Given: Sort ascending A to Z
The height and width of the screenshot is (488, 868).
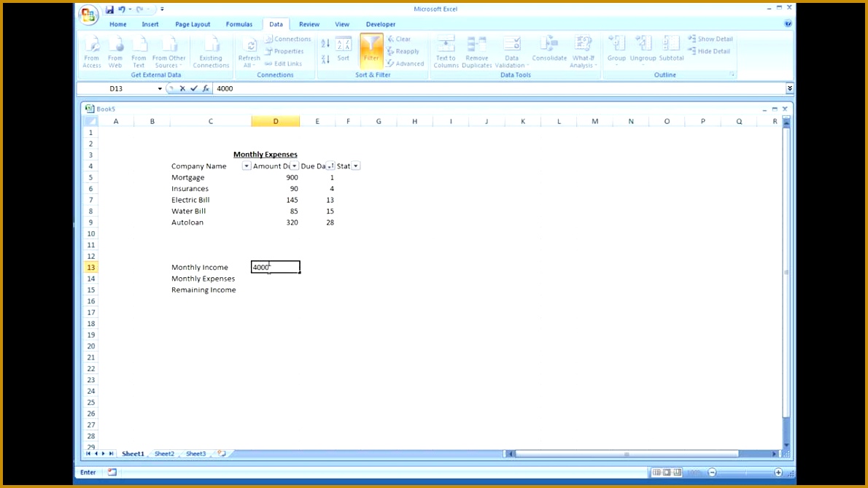Looking at the screenshot, I should (325, 44).
